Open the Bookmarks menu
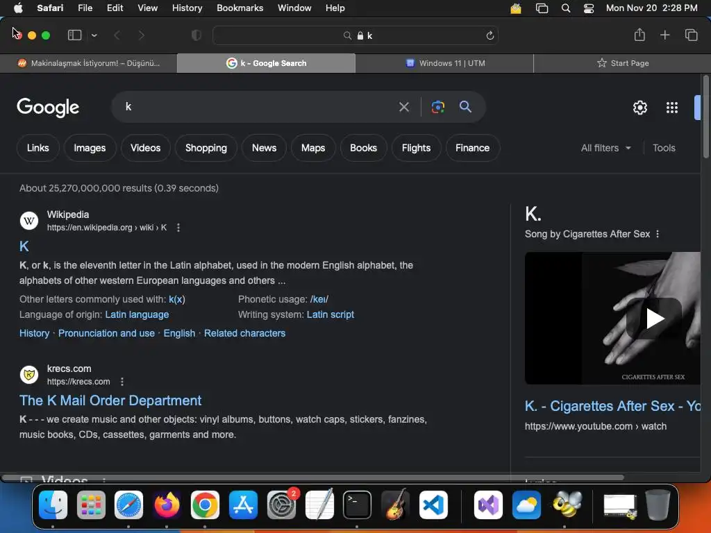Viewport: 711px width, 533px height. pyautogui.click(x=240, y=8)
